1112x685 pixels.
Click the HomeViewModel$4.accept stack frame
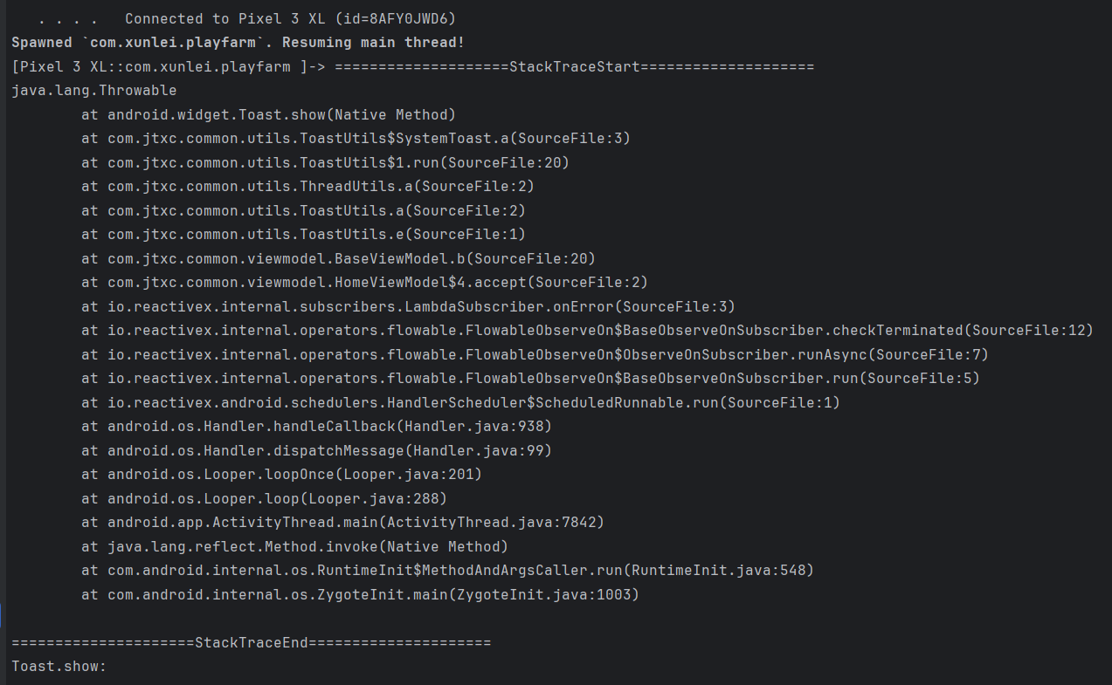364,283
